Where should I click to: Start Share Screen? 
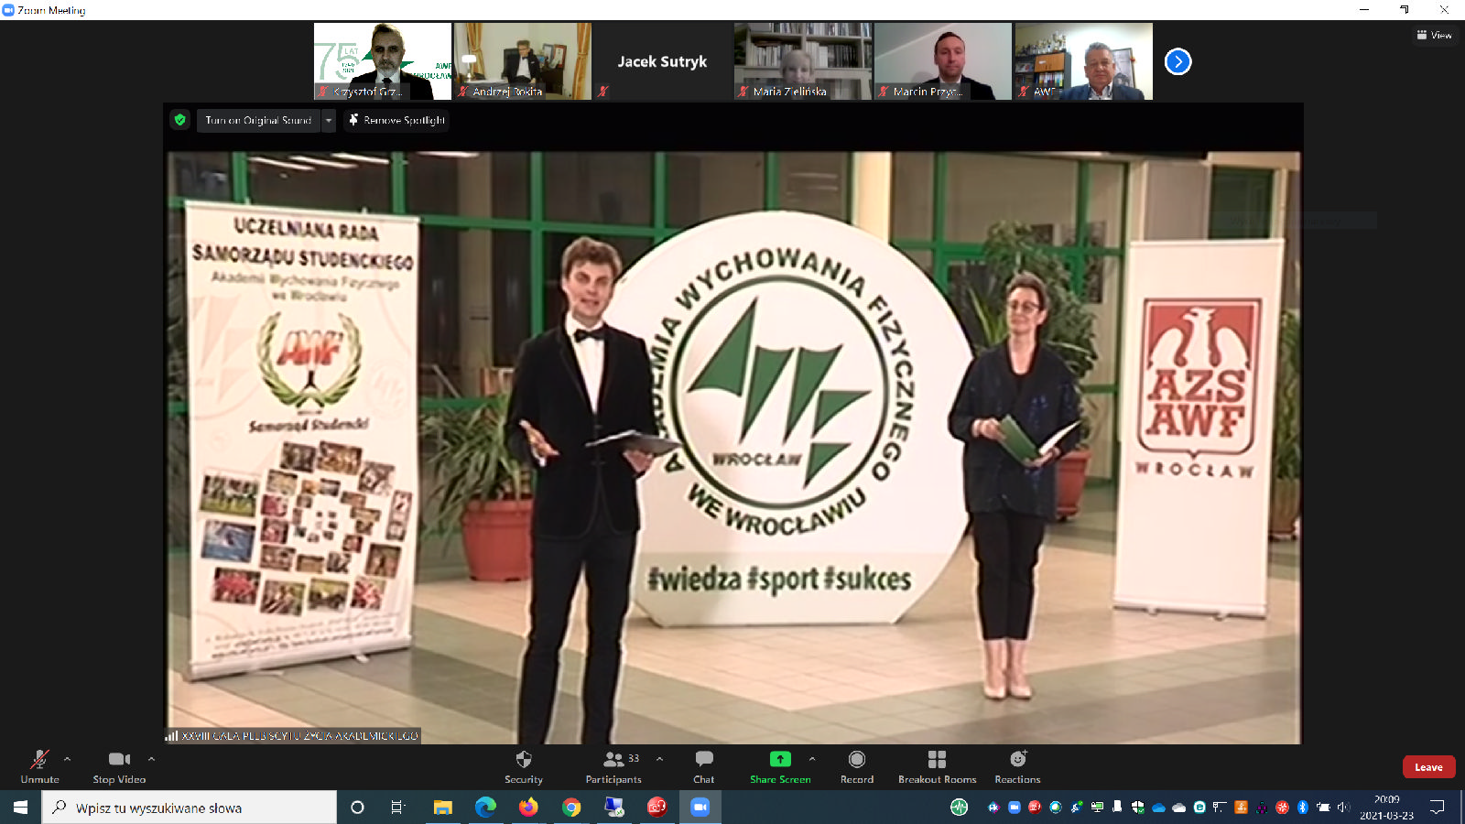click(780, 766)
